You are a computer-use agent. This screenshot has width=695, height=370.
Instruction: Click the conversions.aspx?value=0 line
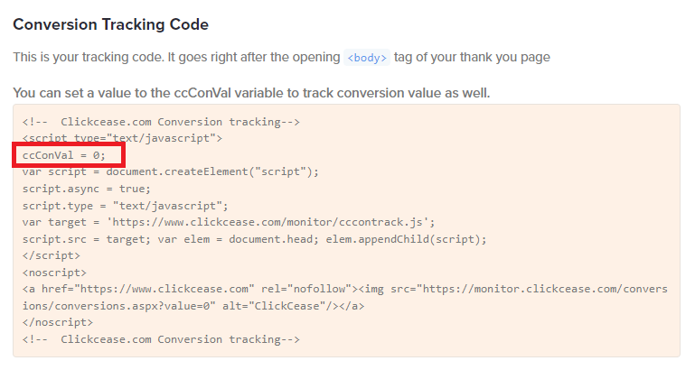[193, 306]
